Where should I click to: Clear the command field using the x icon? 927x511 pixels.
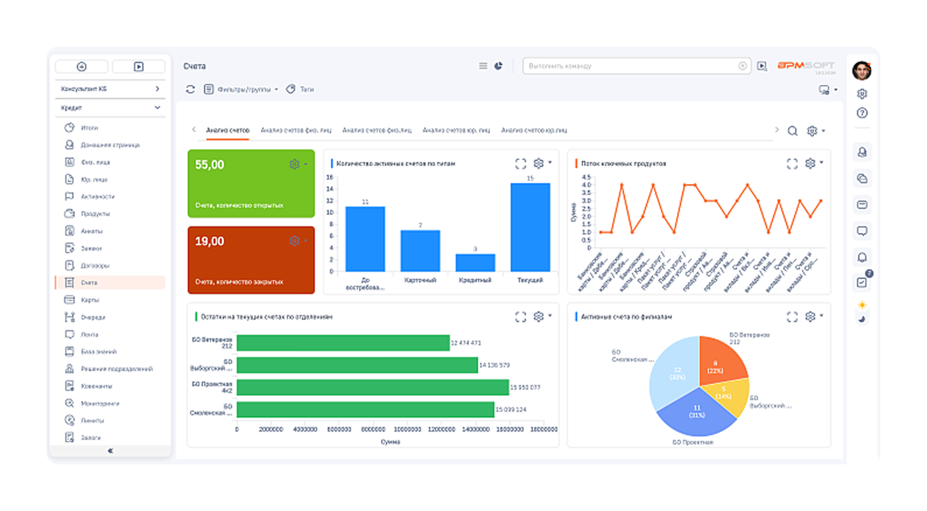(x=742, y=66)
